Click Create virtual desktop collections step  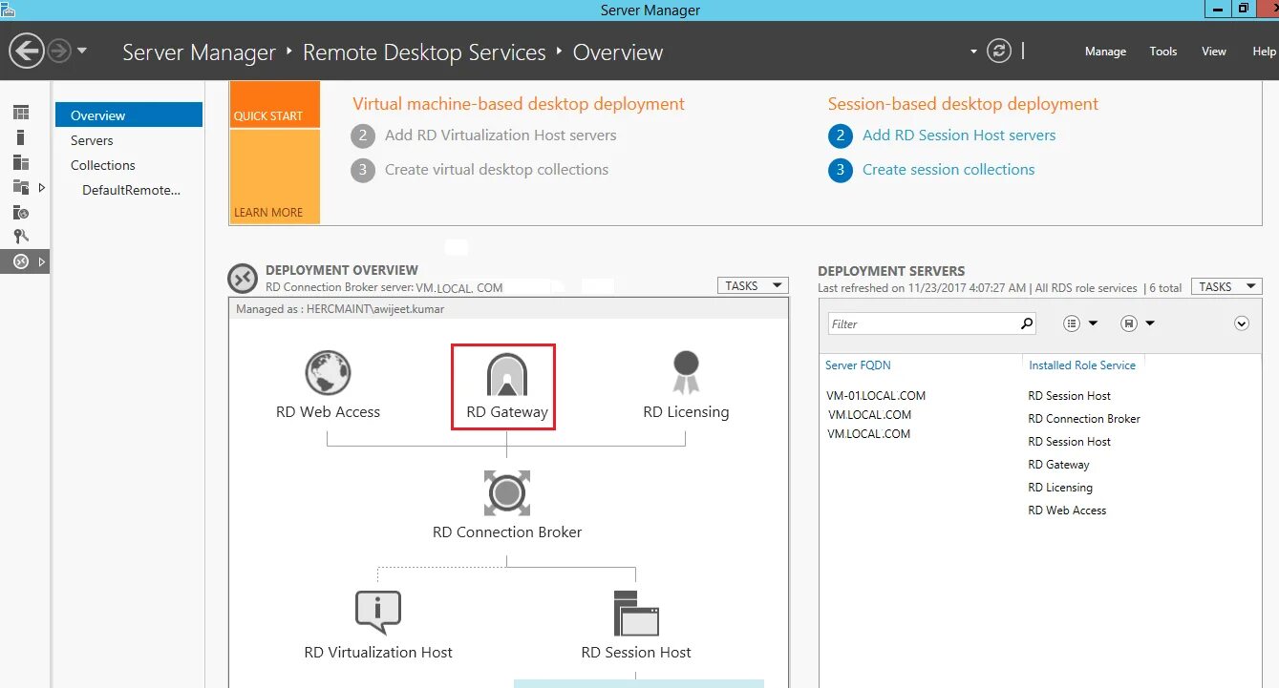point(497,170)
